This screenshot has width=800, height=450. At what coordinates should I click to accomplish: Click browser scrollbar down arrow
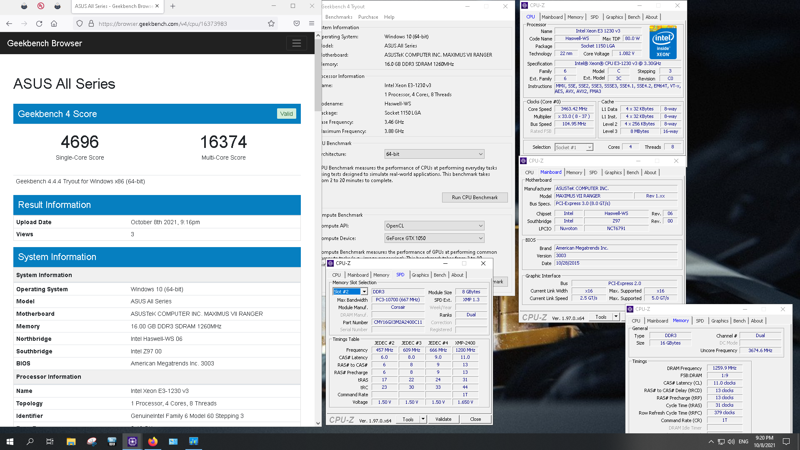[x=318, y=423]
